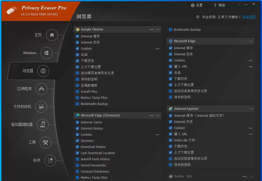Open Google Chrome section more options dots

pos(151,30)
